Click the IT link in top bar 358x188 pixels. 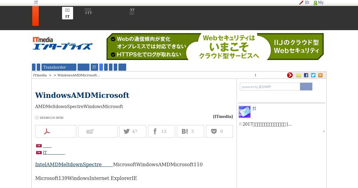coord(36,3)
